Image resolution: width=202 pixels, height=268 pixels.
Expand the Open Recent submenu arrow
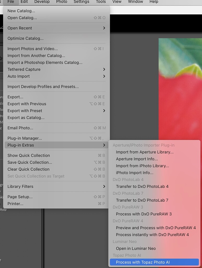coord(104,28)
